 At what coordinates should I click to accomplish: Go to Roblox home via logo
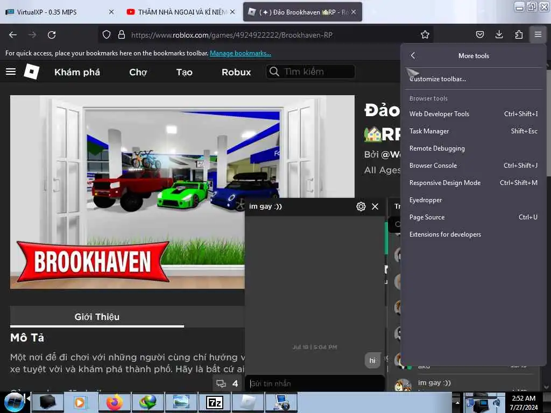click(32, 72)
